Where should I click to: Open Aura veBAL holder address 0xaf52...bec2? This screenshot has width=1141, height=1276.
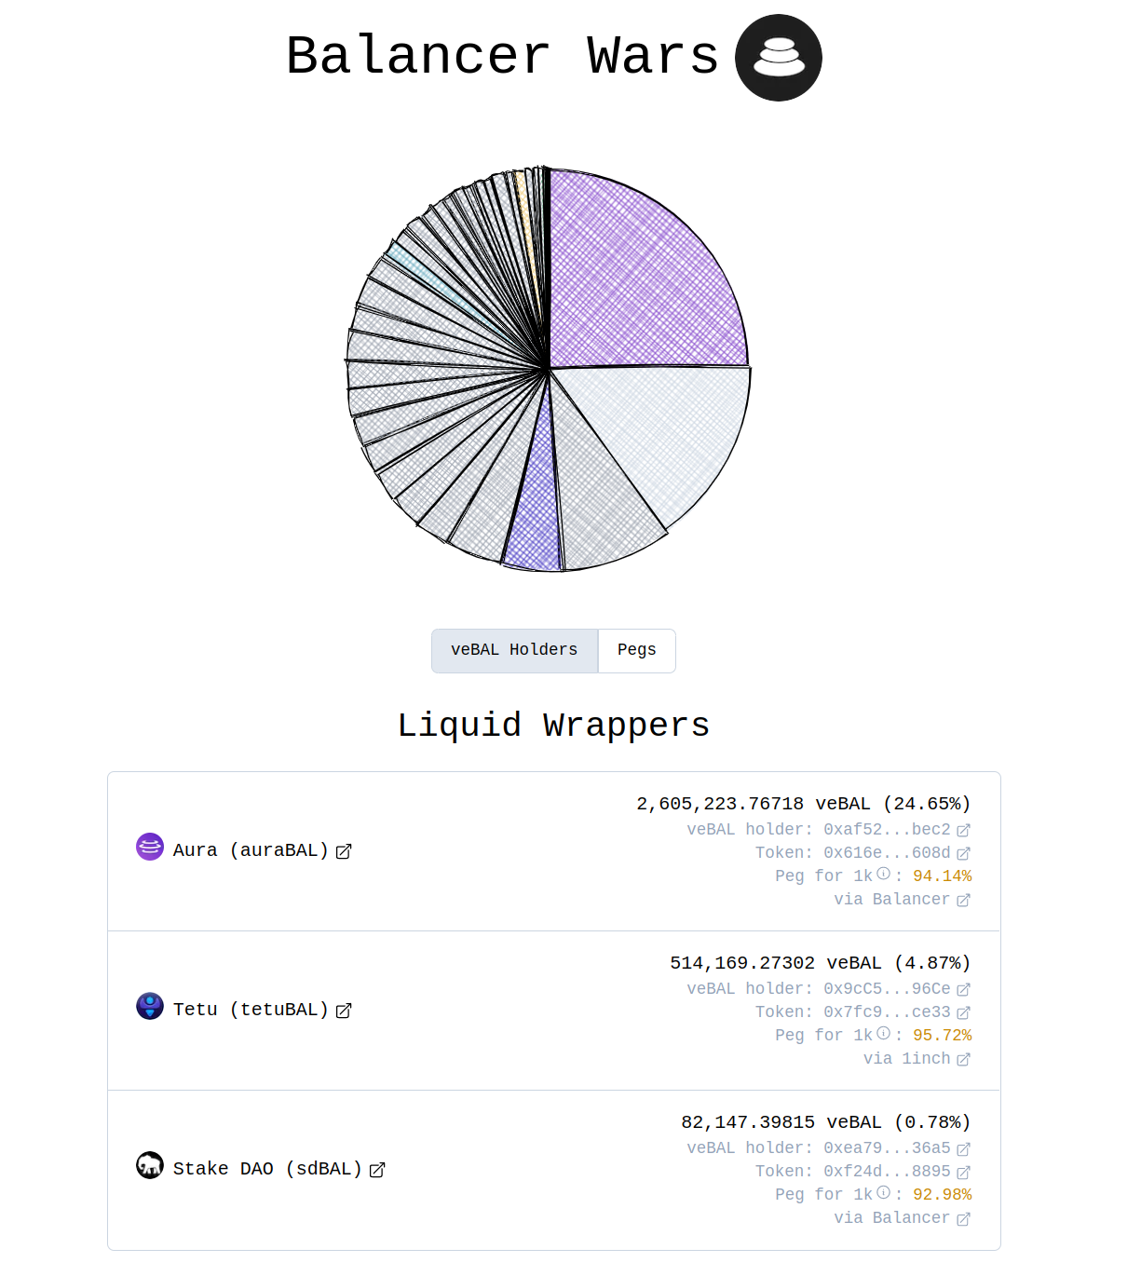(887, 830)
